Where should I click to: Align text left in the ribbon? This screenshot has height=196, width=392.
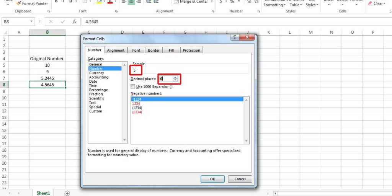pos(124,2)
